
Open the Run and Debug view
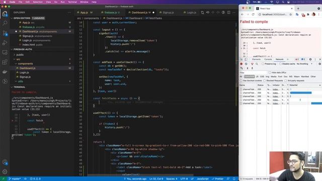click(5, 43)
